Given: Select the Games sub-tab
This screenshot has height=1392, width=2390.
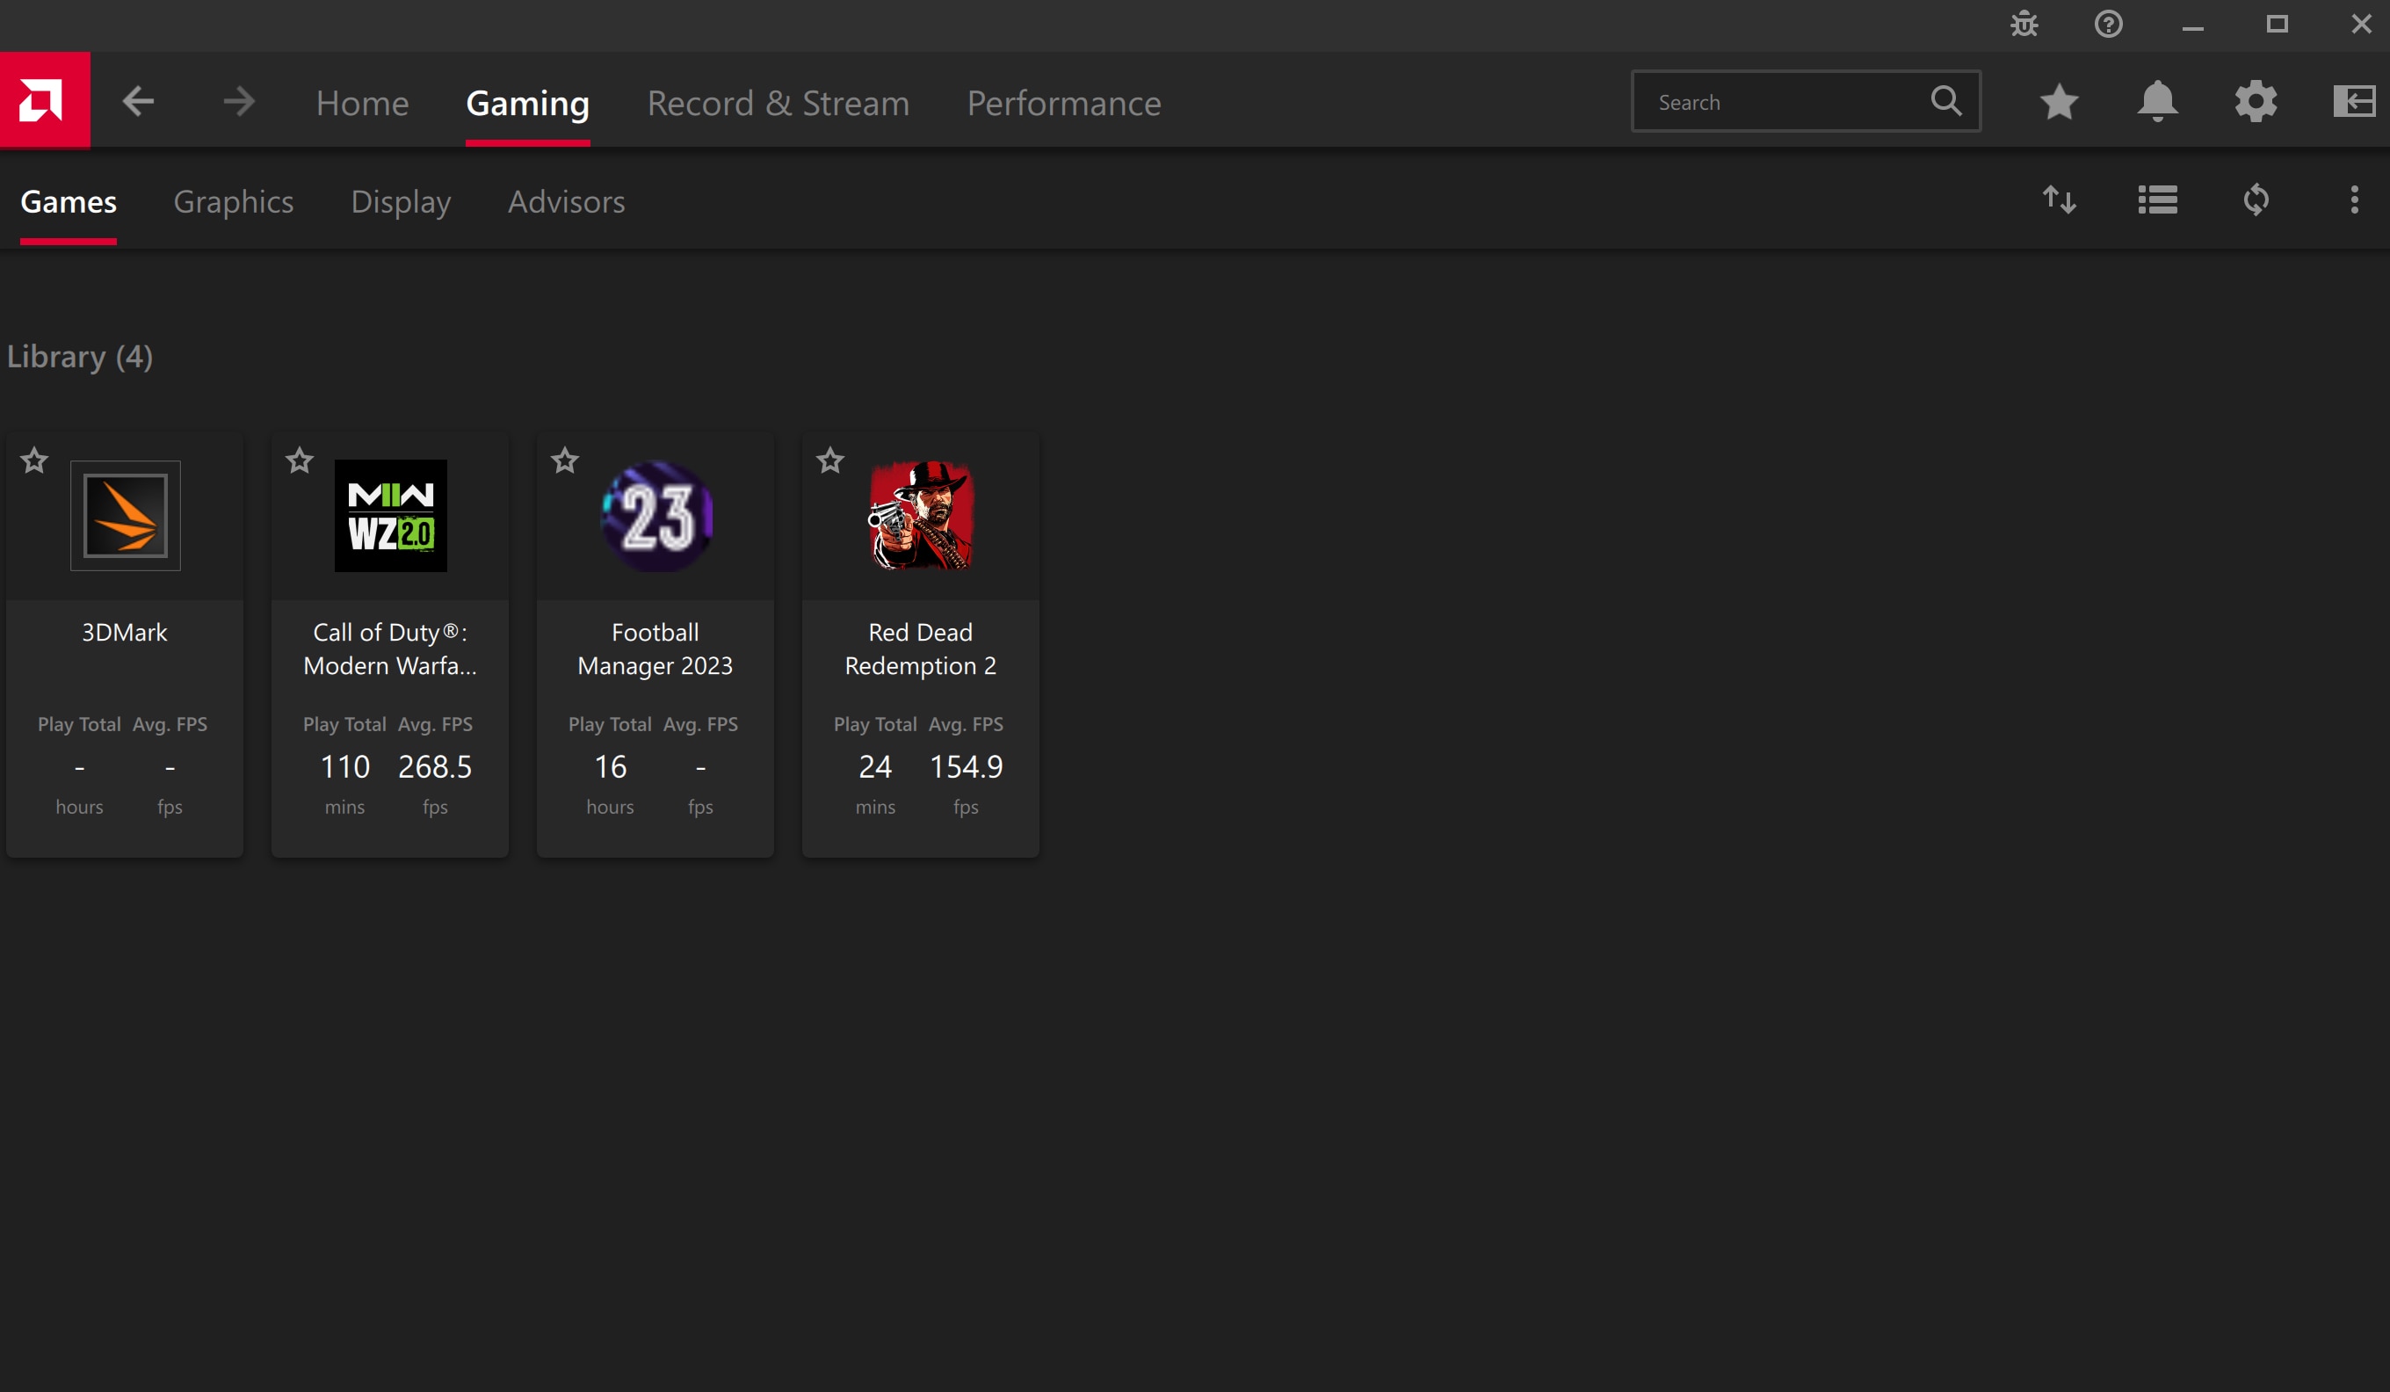Looking at the screenshot, I should pos(69,201).
